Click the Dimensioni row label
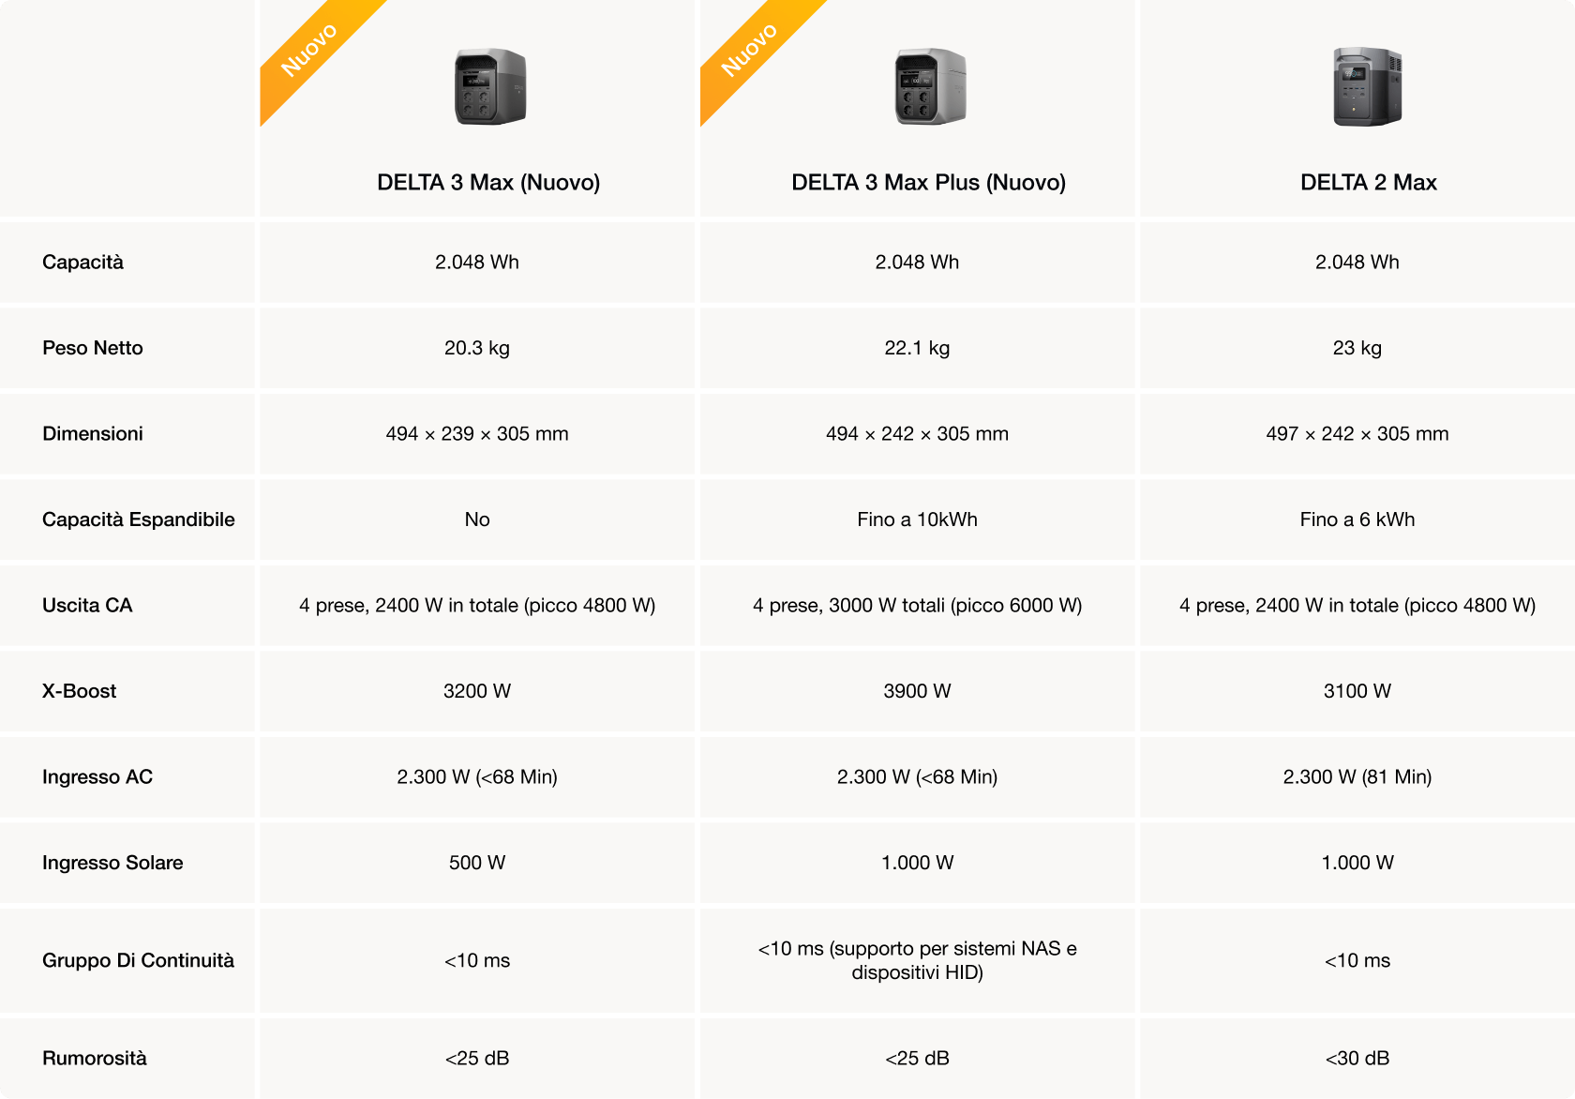 93,434
